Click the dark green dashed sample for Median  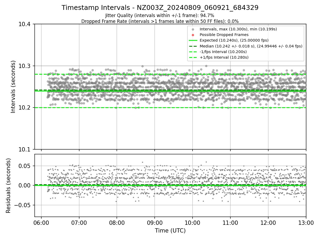[x=193, y=46]
